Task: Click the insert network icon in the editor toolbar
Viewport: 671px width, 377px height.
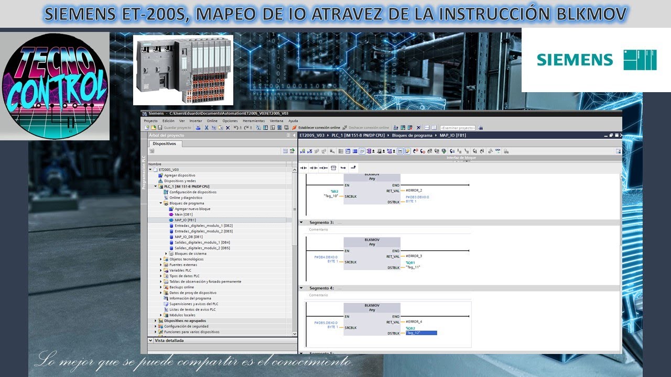Action: 302,151
